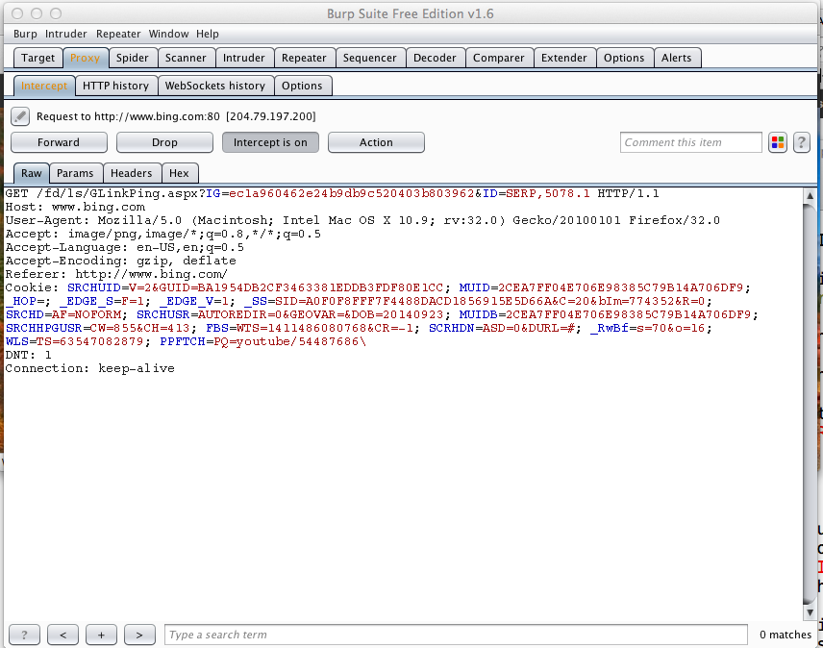Open the Proxy Options sub-tab

pos(302,86)
